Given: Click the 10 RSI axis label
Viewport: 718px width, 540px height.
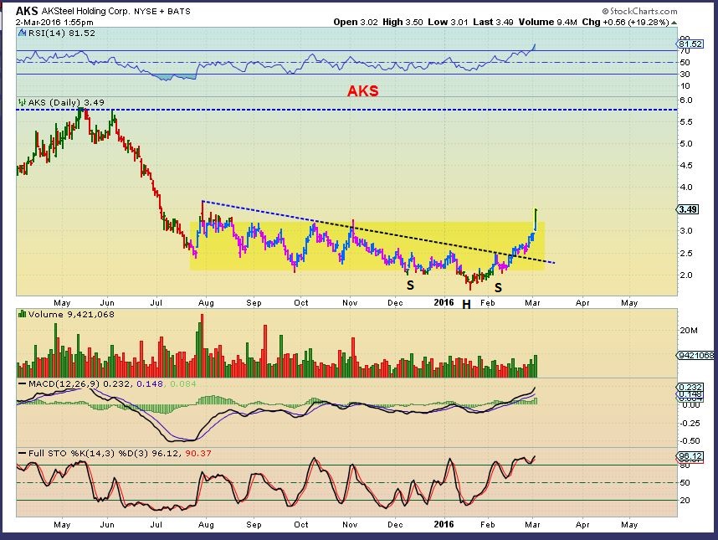Looking at the screenshot, I should [x=685, y=86].
